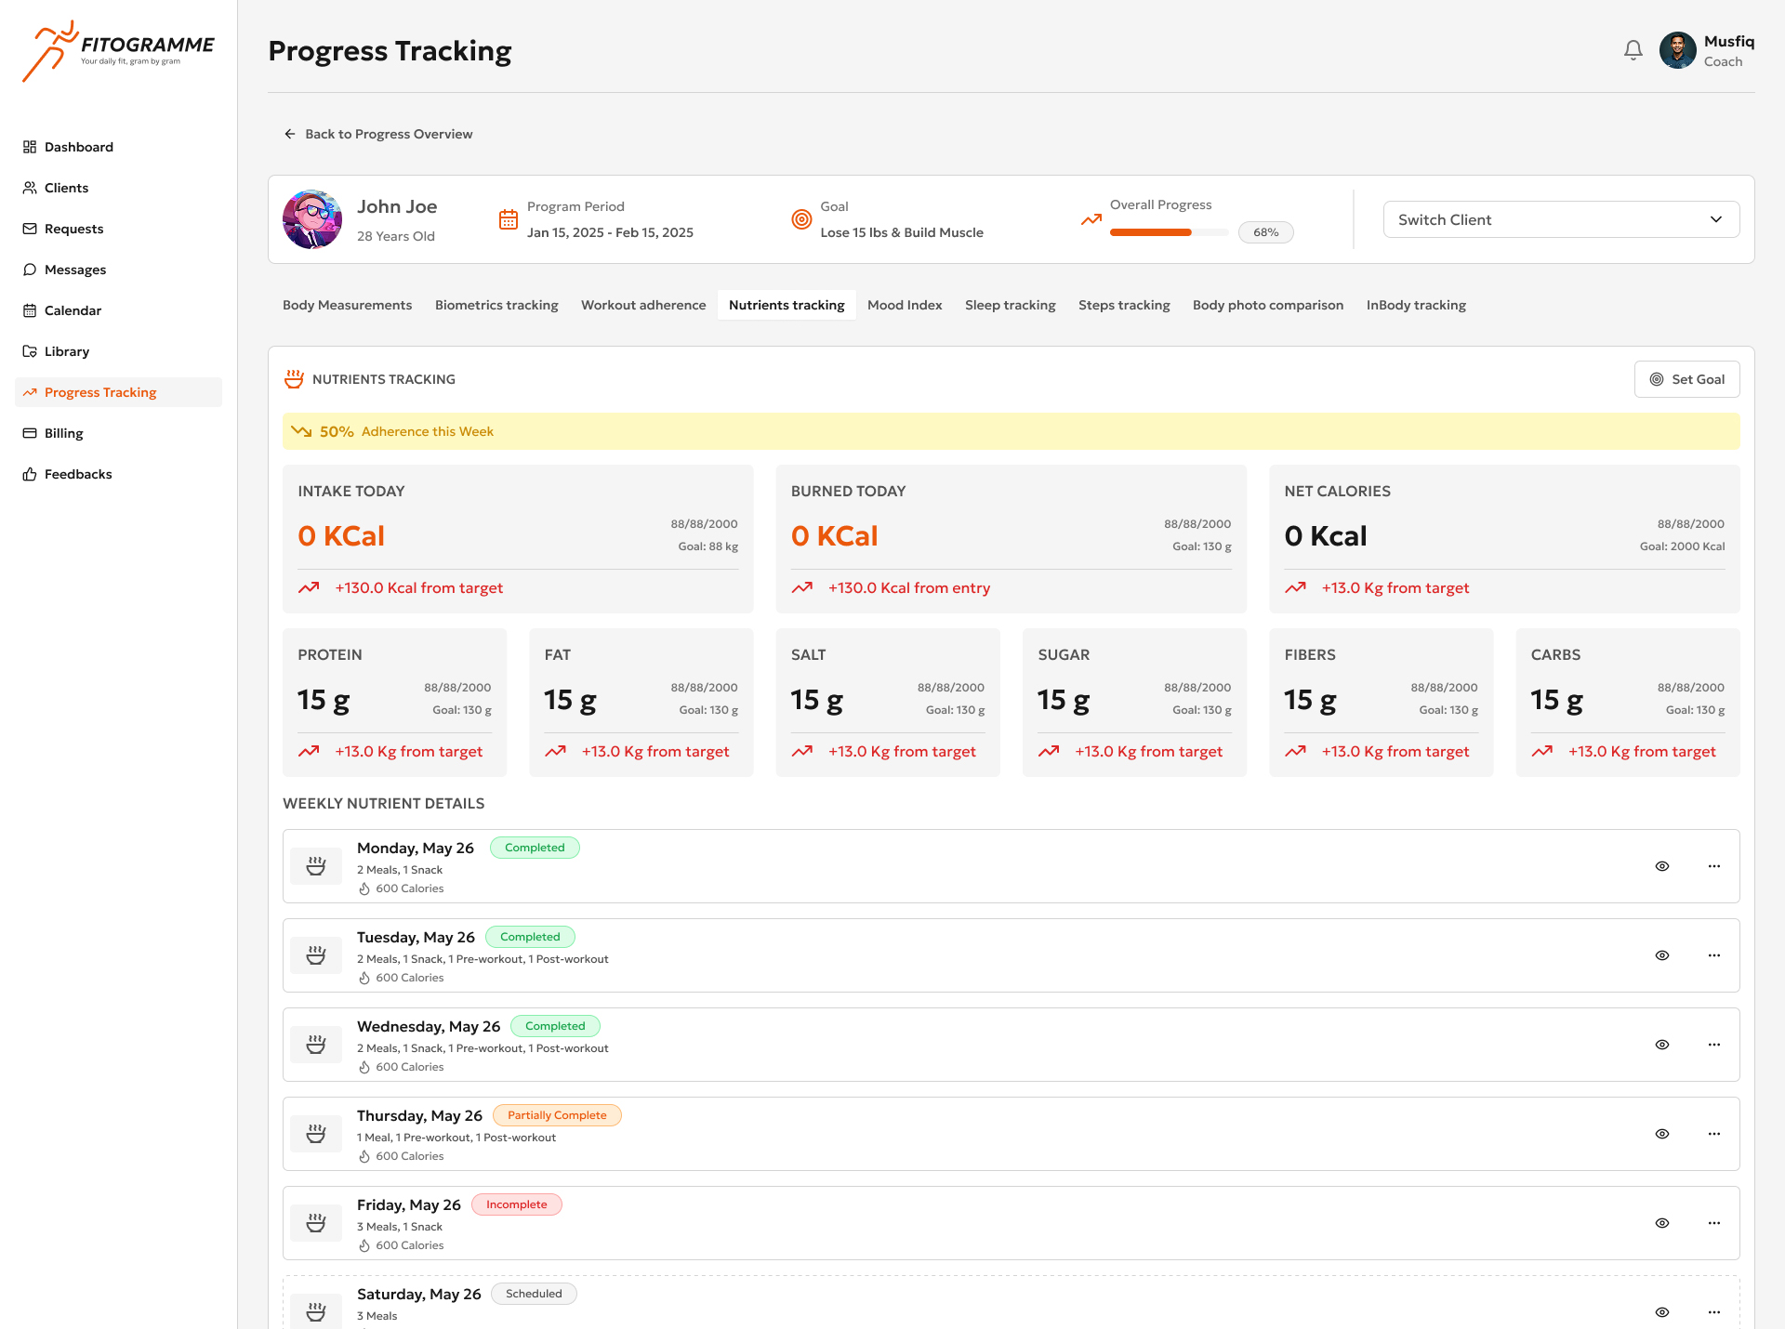
Task: Open Feedbacks in the sidebar
Action: point(78,474)
